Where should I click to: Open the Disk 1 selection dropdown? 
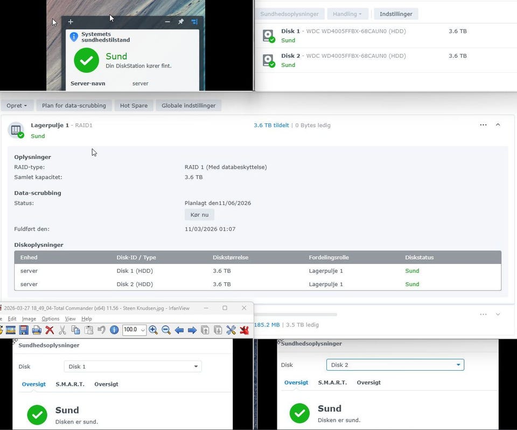pyautogui.click(x=132, y=366)
